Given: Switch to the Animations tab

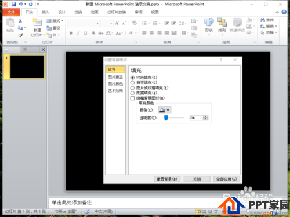Looking at the screenshot, I should click(95, 12).
